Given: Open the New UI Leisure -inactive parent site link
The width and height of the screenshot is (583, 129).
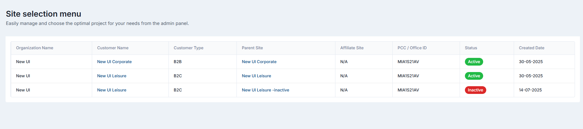Looking at the screenshot, I should (x=265, y=90).
